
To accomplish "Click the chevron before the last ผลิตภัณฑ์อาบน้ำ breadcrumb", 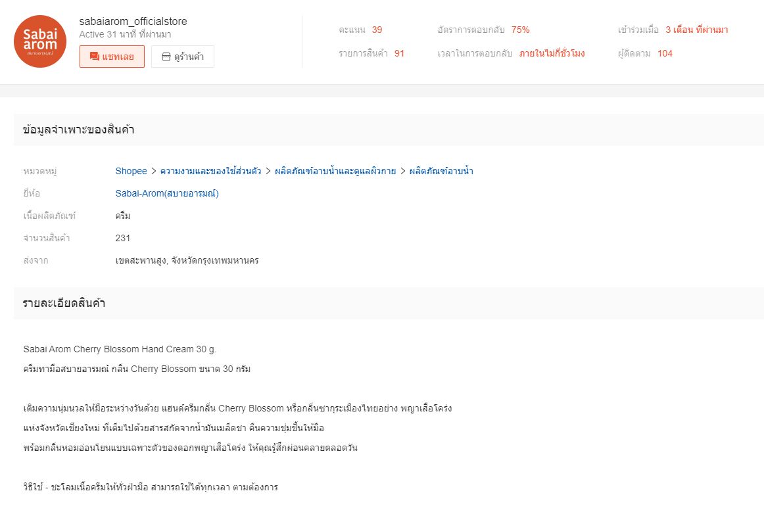I will (403, 171).
